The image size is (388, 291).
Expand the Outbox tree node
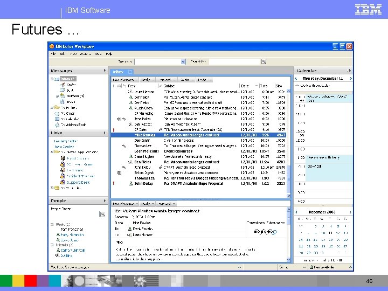pos(57,95)
